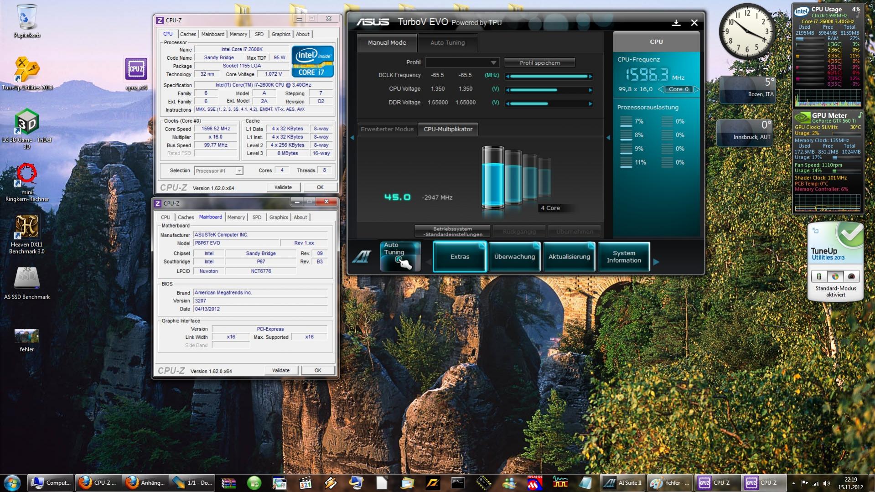Open the Extras menu in TurboV EVO
This screenshot has width=875, height=492.
click(x=460, y=257)
